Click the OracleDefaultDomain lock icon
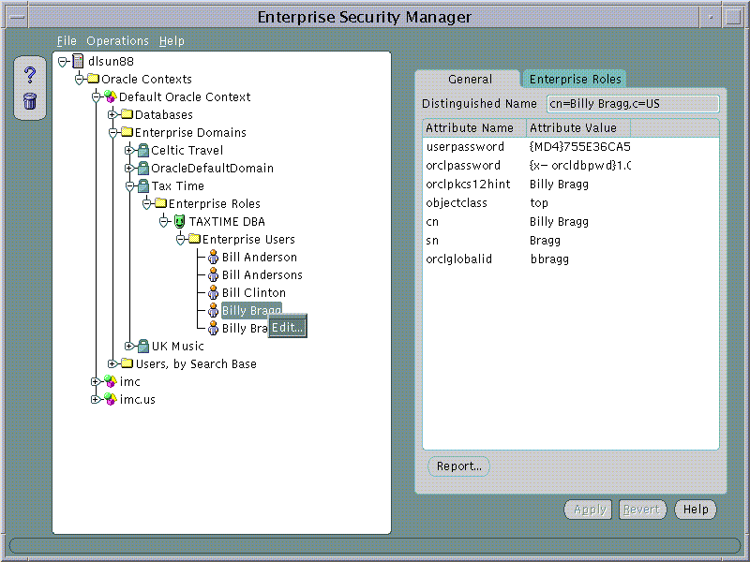This screenshot has width=750, height=562. [x=143, y=168]
